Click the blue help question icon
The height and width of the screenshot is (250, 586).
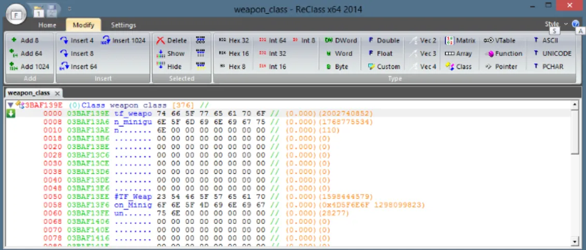tap(575, 24)
